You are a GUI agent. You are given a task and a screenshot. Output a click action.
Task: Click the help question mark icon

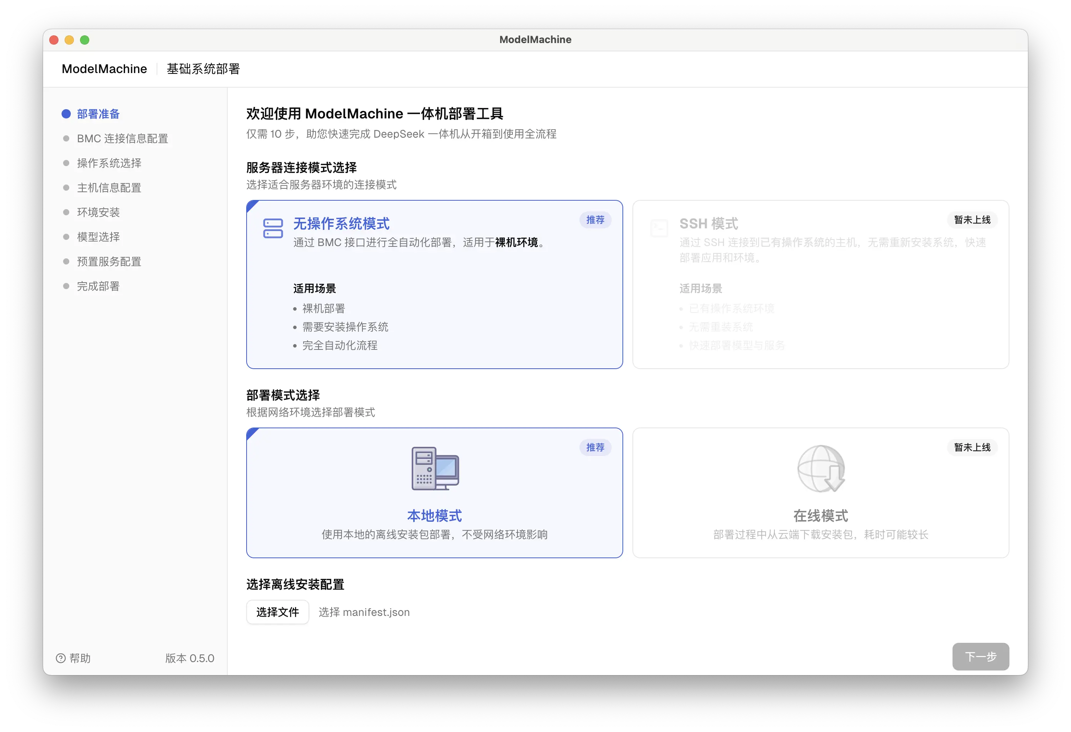(61, 658)
